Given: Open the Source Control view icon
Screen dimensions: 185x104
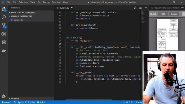Looking at the screenshot, I should click(x=4, y=26).
